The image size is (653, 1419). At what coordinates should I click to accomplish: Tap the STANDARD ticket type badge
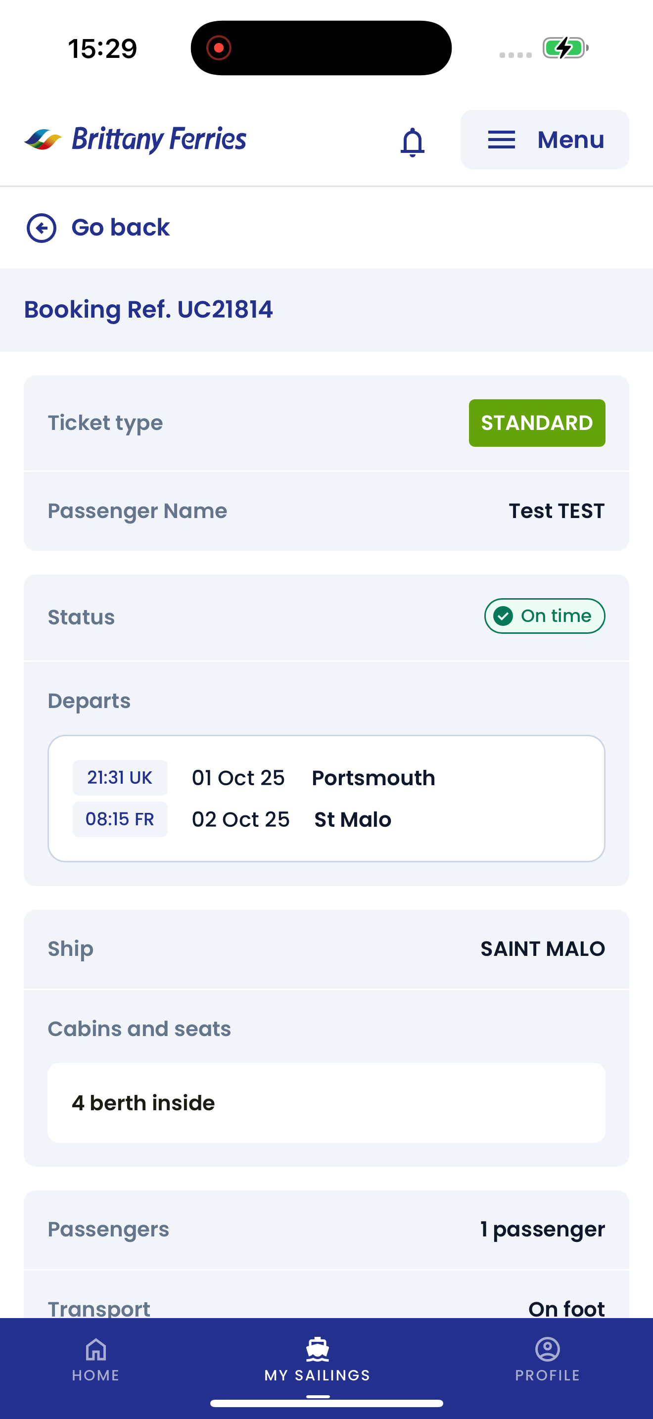537,423
